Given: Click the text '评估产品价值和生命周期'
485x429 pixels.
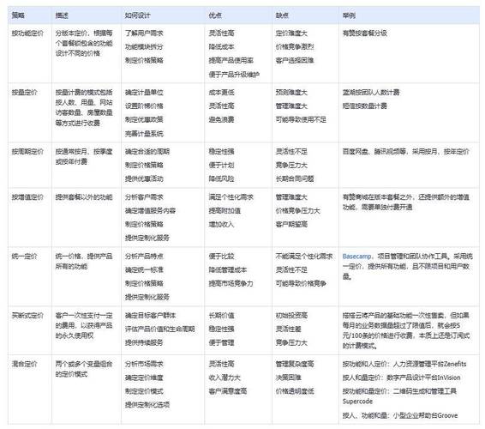Looking at the screenshot, I should click(x=160, y=329).
